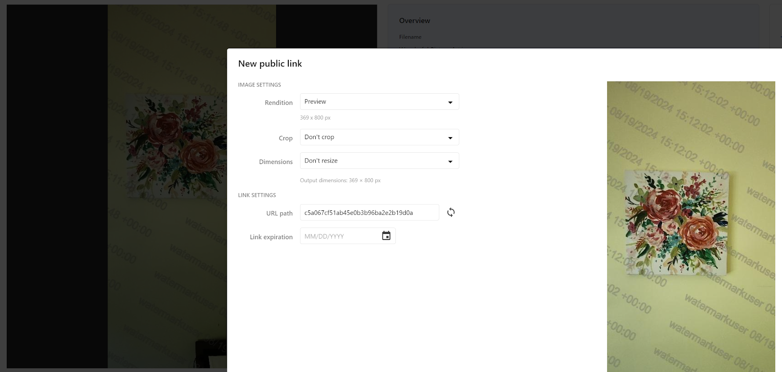Open the Dimensions dropdown set to Don't resize
The image size is (782, 372).
coord(379,161)
